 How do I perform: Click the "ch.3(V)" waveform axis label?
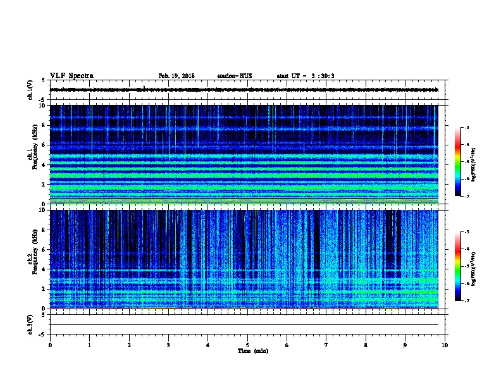(30, 324)
